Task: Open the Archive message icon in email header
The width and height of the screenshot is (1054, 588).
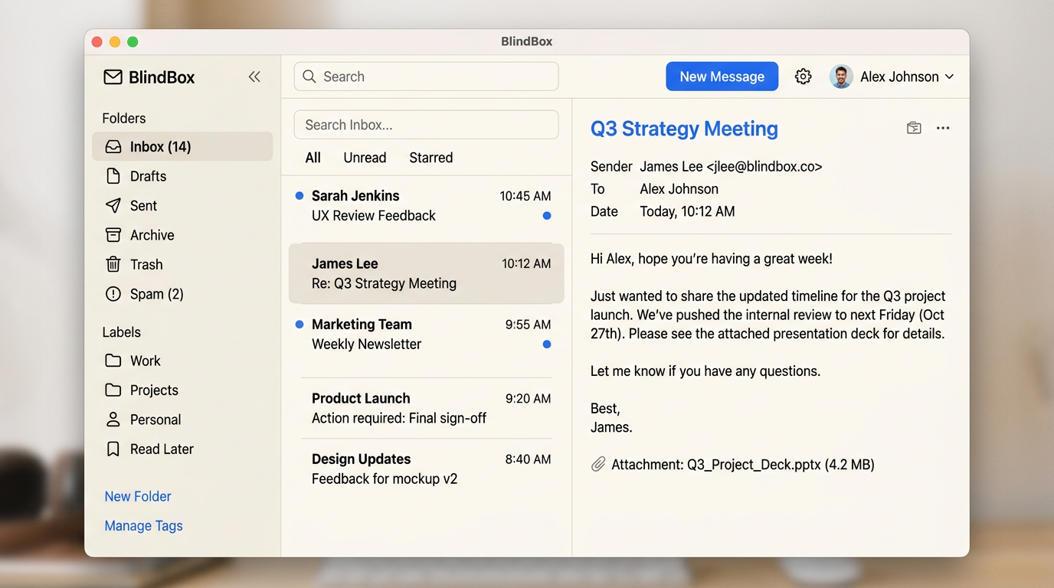Action: point(914,128)
